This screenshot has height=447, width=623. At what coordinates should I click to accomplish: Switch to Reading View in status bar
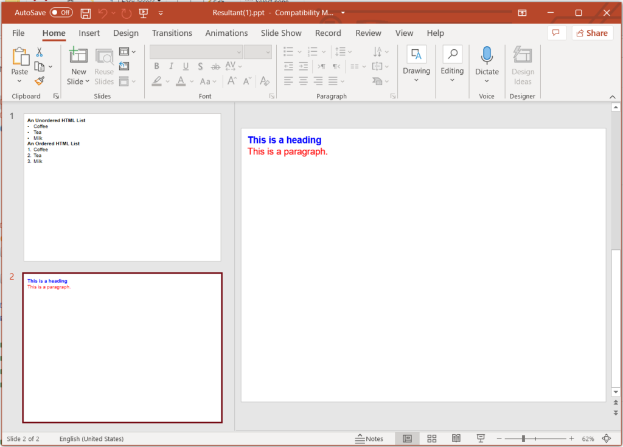456,438
